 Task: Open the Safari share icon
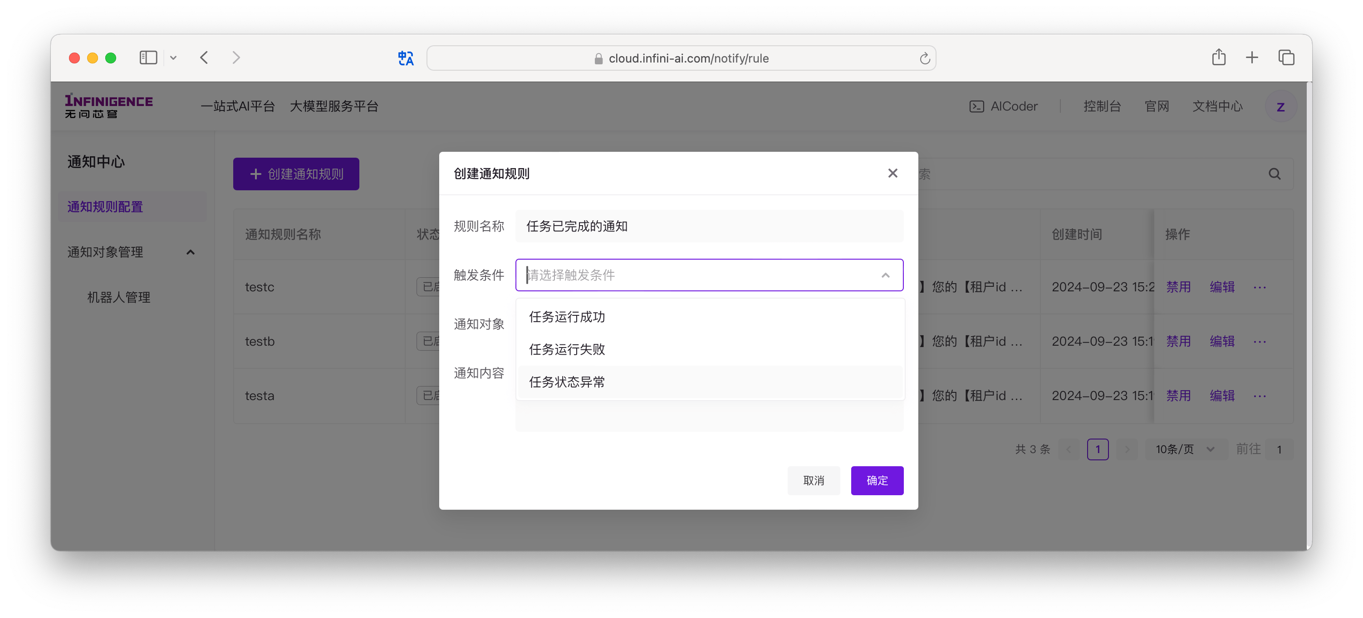1219,57
